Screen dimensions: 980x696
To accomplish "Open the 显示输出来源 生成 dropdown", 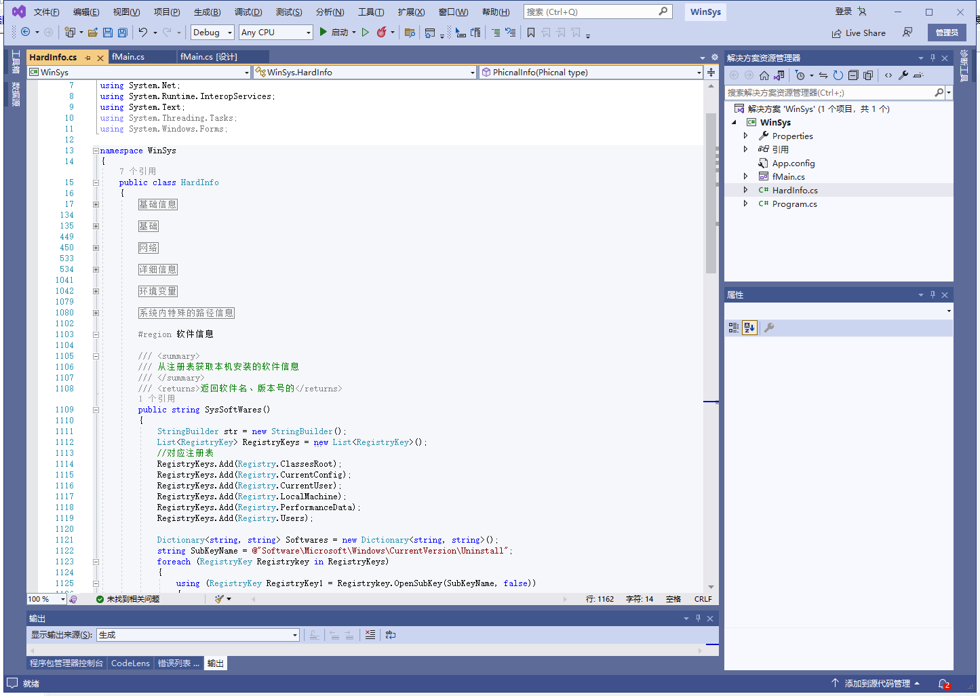I will [x=198, y=635].
